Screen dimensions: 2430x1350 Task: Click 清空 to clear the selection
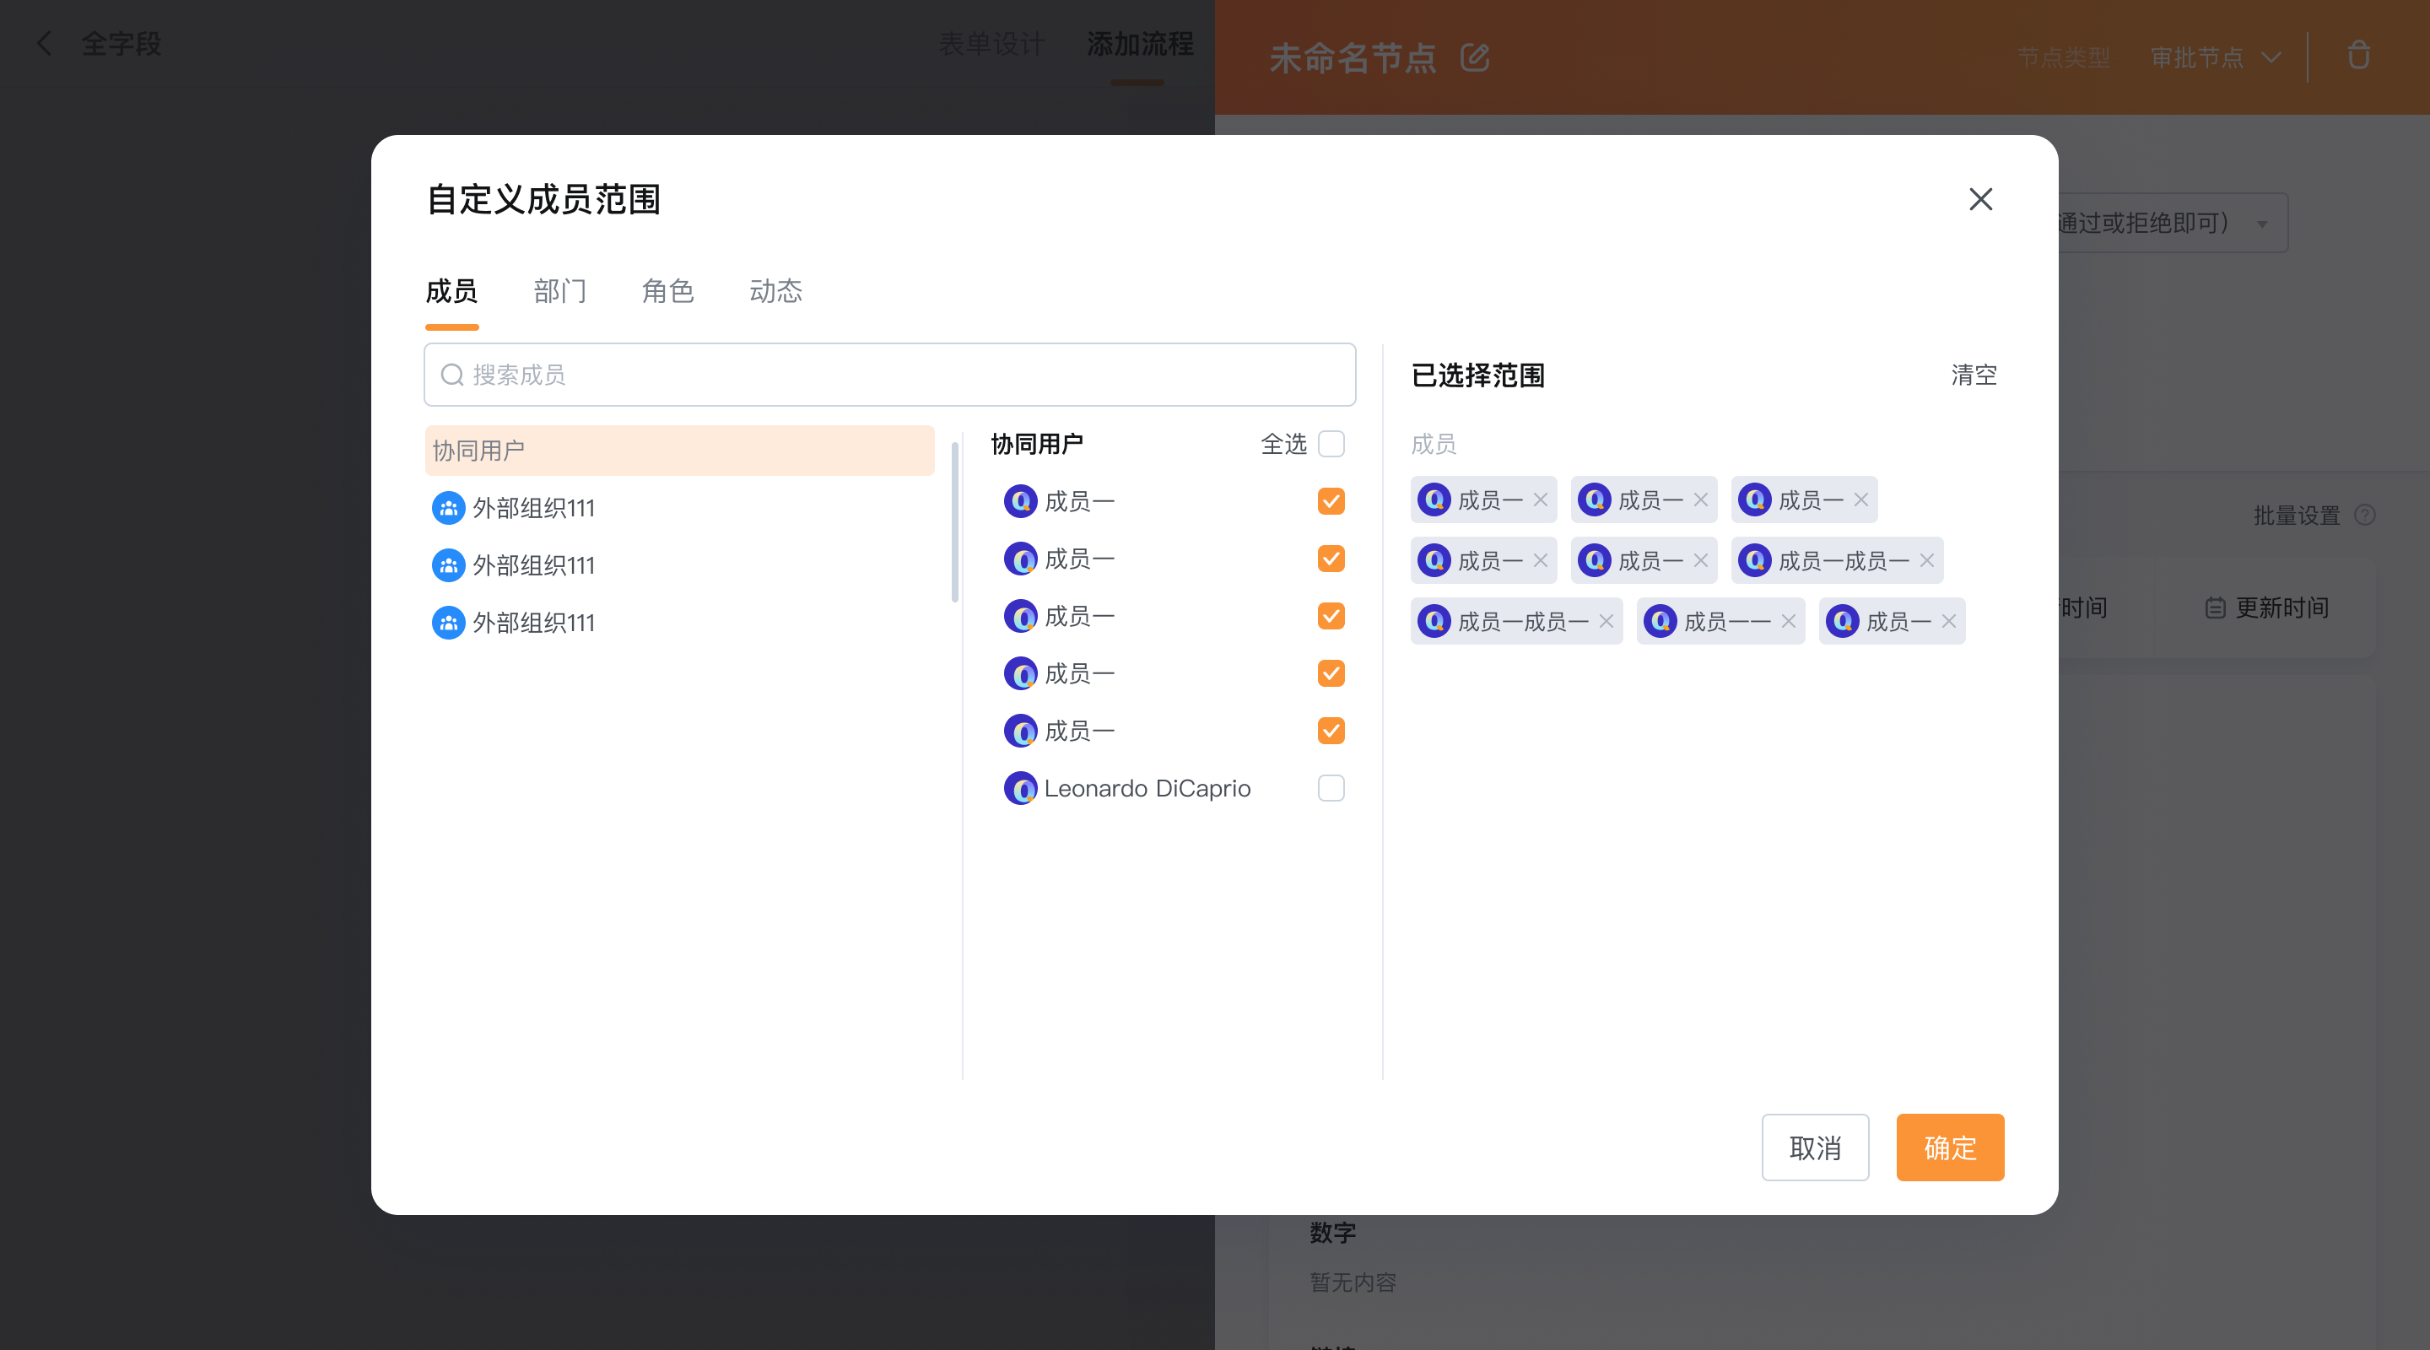(x=1974, y=375)
